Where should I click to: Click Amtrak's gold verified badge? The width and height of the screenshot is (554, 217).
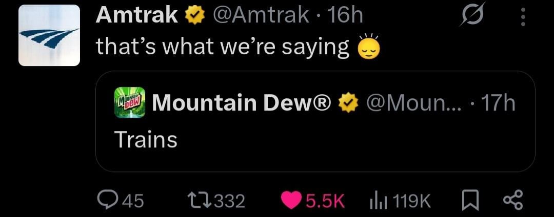point(194,17)
